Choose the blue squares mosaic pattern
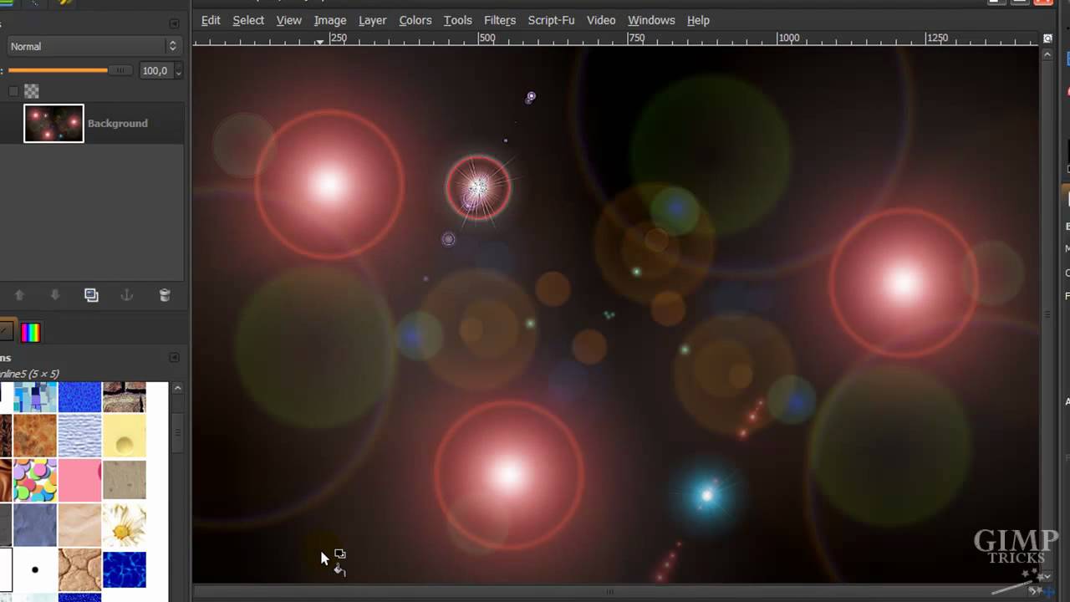Screen dimensions: 1070x602 35,397
